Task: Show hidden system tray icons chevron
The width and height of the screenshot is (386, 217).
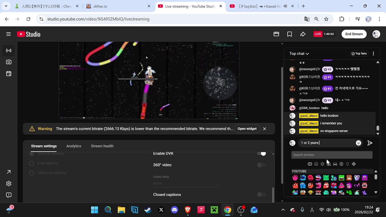Action: tap(283, 210)
